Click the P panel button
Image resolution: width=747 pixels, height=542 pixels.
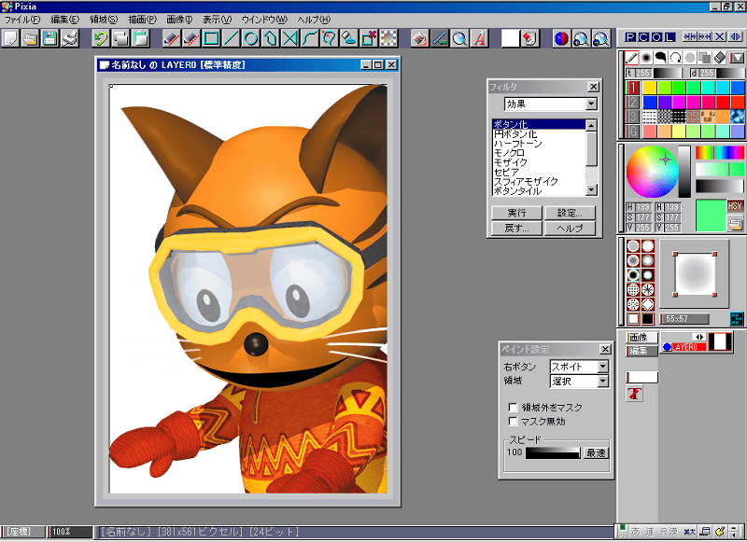pyautogui.click(x=630, y=37)
